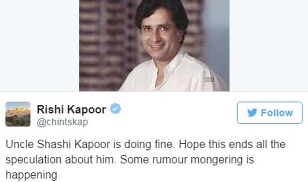Click the phrase "speculation about him"
308x182 pixels.
tap(60, 160)
